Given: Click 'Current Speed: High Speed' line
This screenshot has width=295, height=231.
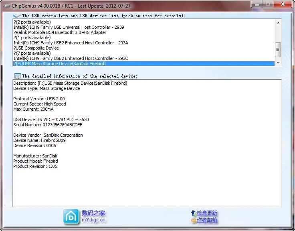Looking at the screenshot, I should [40, 104].
